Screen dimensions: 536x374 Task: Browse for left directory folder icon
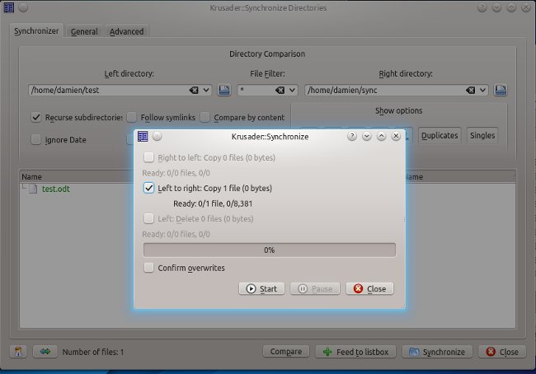coord(224,90)
